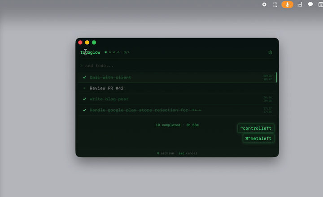This screenshot has width=323, height=197.
Task: Uncheck the Call with client todo
Action: (84, 77)
